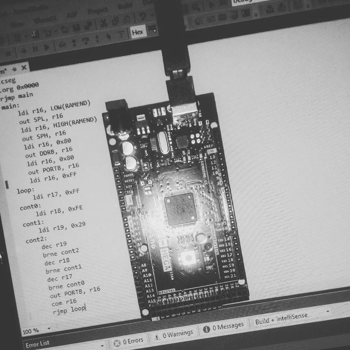Click the 'com r16' line
This screenshot has height=350, width=350.
(x=64, y=302)
